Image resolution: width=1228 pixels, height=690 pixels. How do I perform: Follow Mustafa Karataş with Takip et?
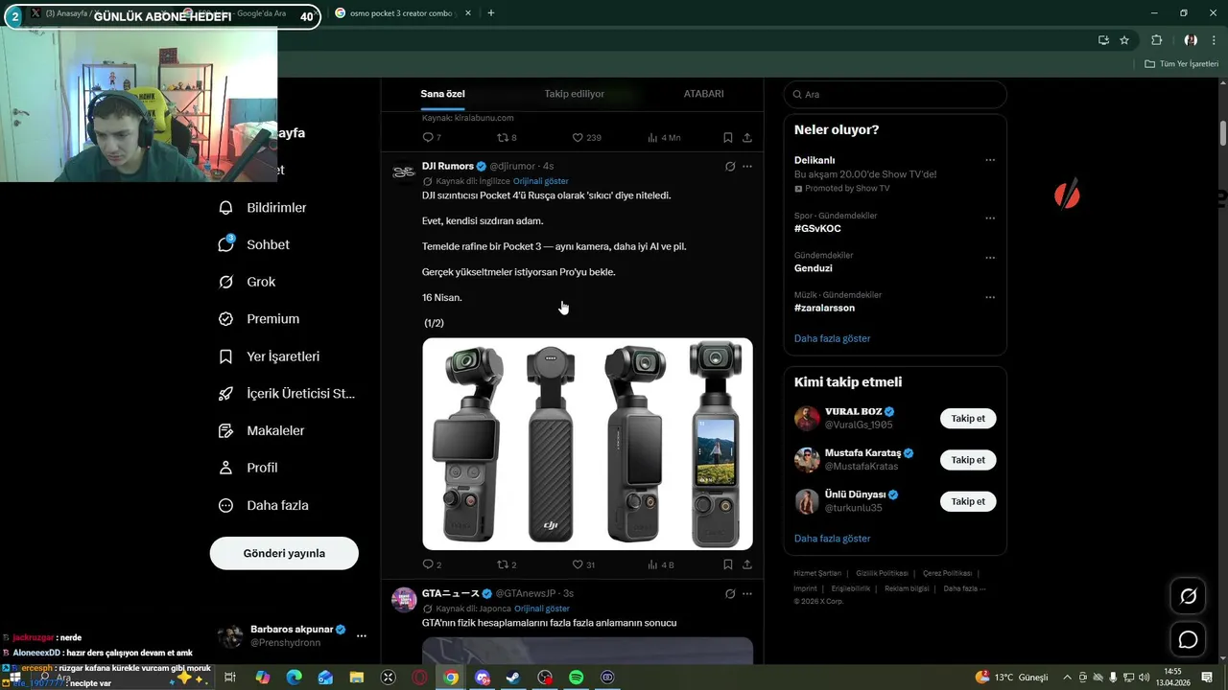[968, 460]
